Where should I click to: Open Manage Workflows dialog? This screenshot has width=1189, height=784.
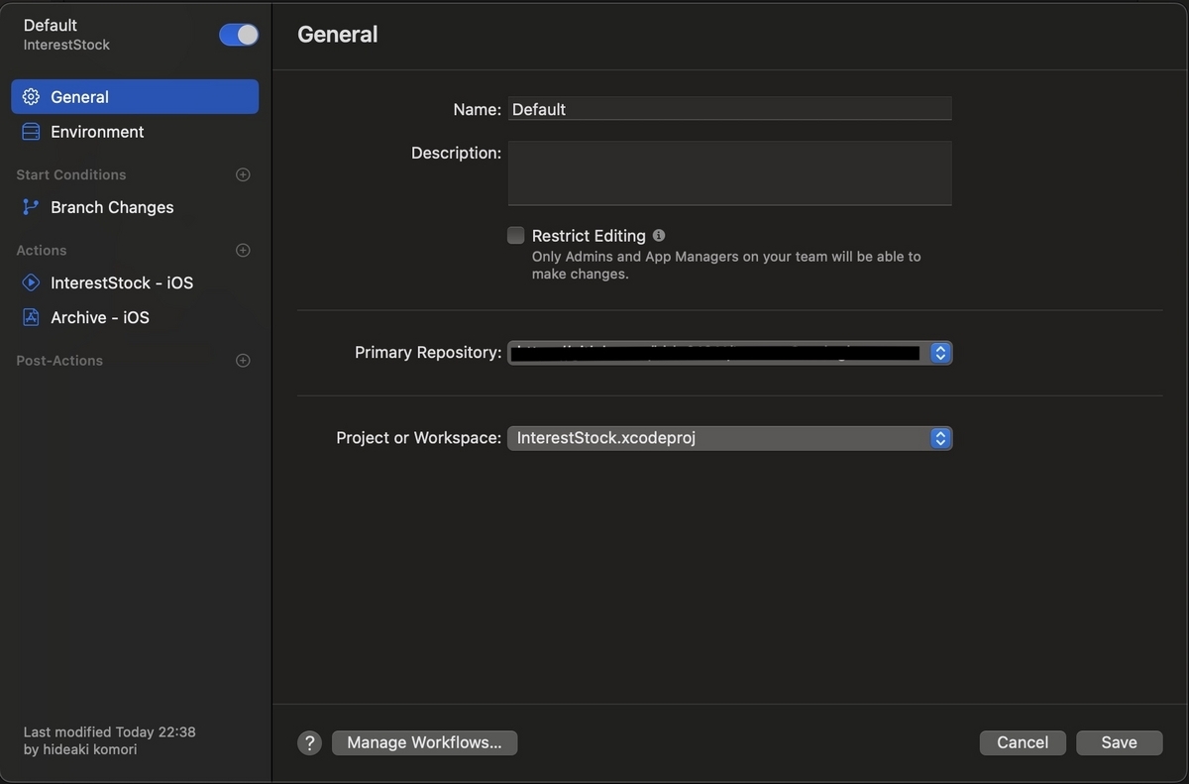(424, 742)
